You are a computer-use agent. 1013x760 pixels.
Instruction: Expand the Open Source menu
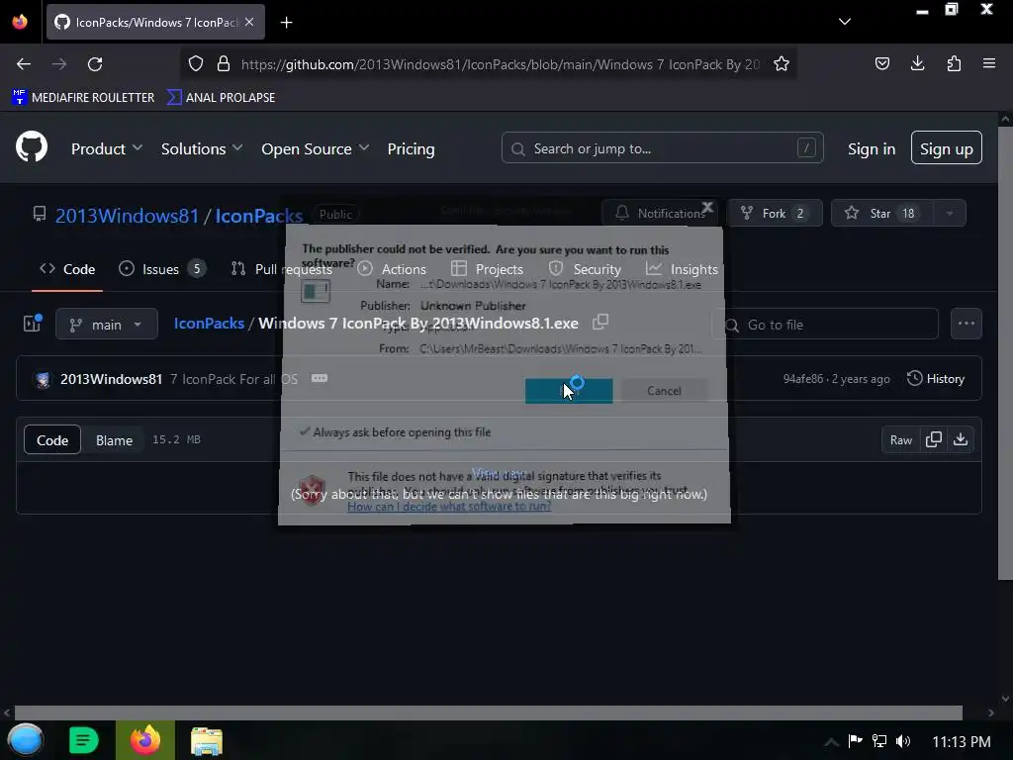tap(316, 148)
